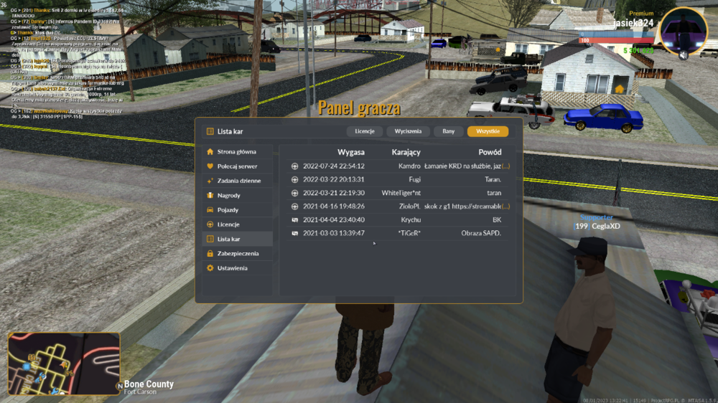Click the heart icon beside Polecaj serwer

coord(210,166)
